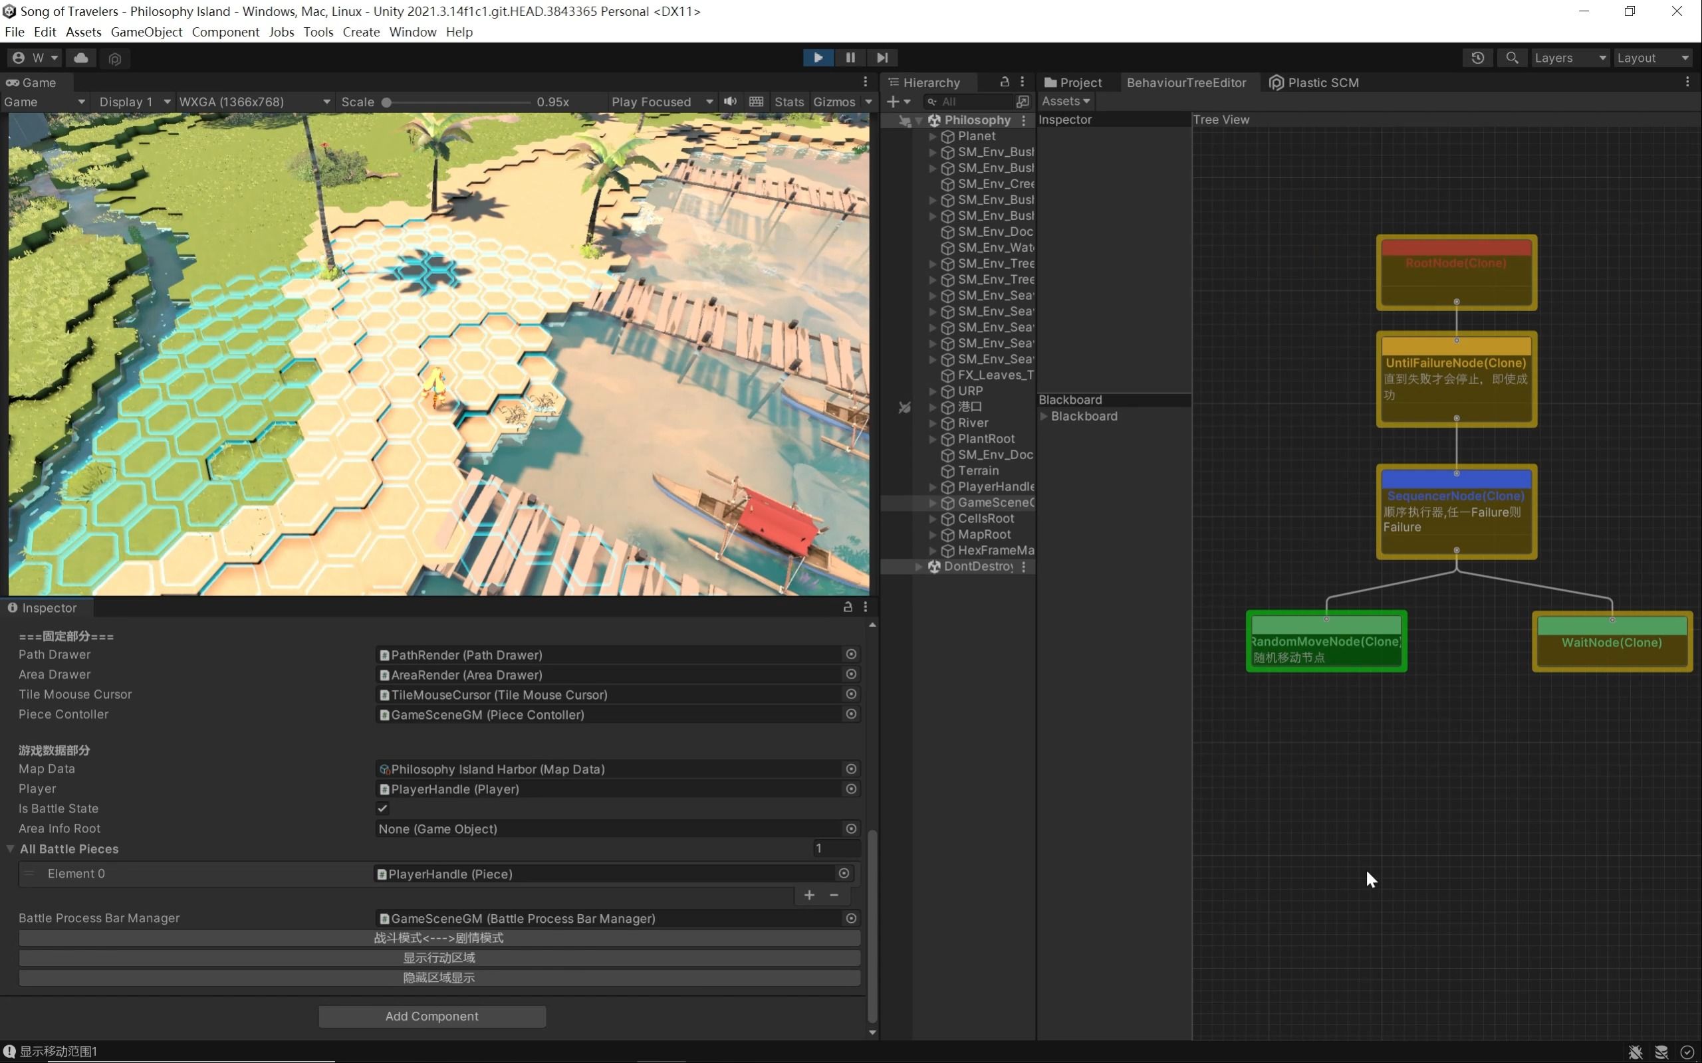Click the Step frame button
Viewport: 1702px width, 1063px height.
(882, 58)
